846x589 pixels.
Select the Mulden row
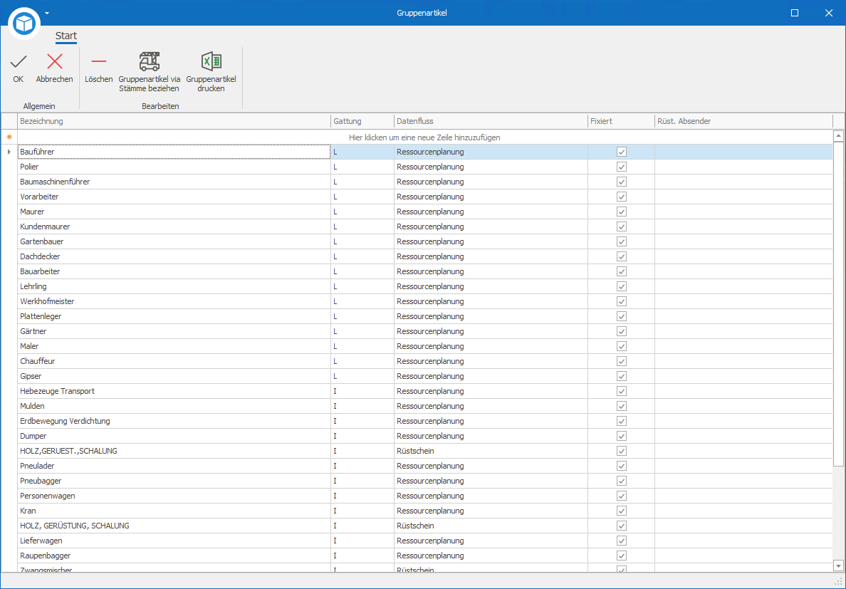(x=425, y=406)
